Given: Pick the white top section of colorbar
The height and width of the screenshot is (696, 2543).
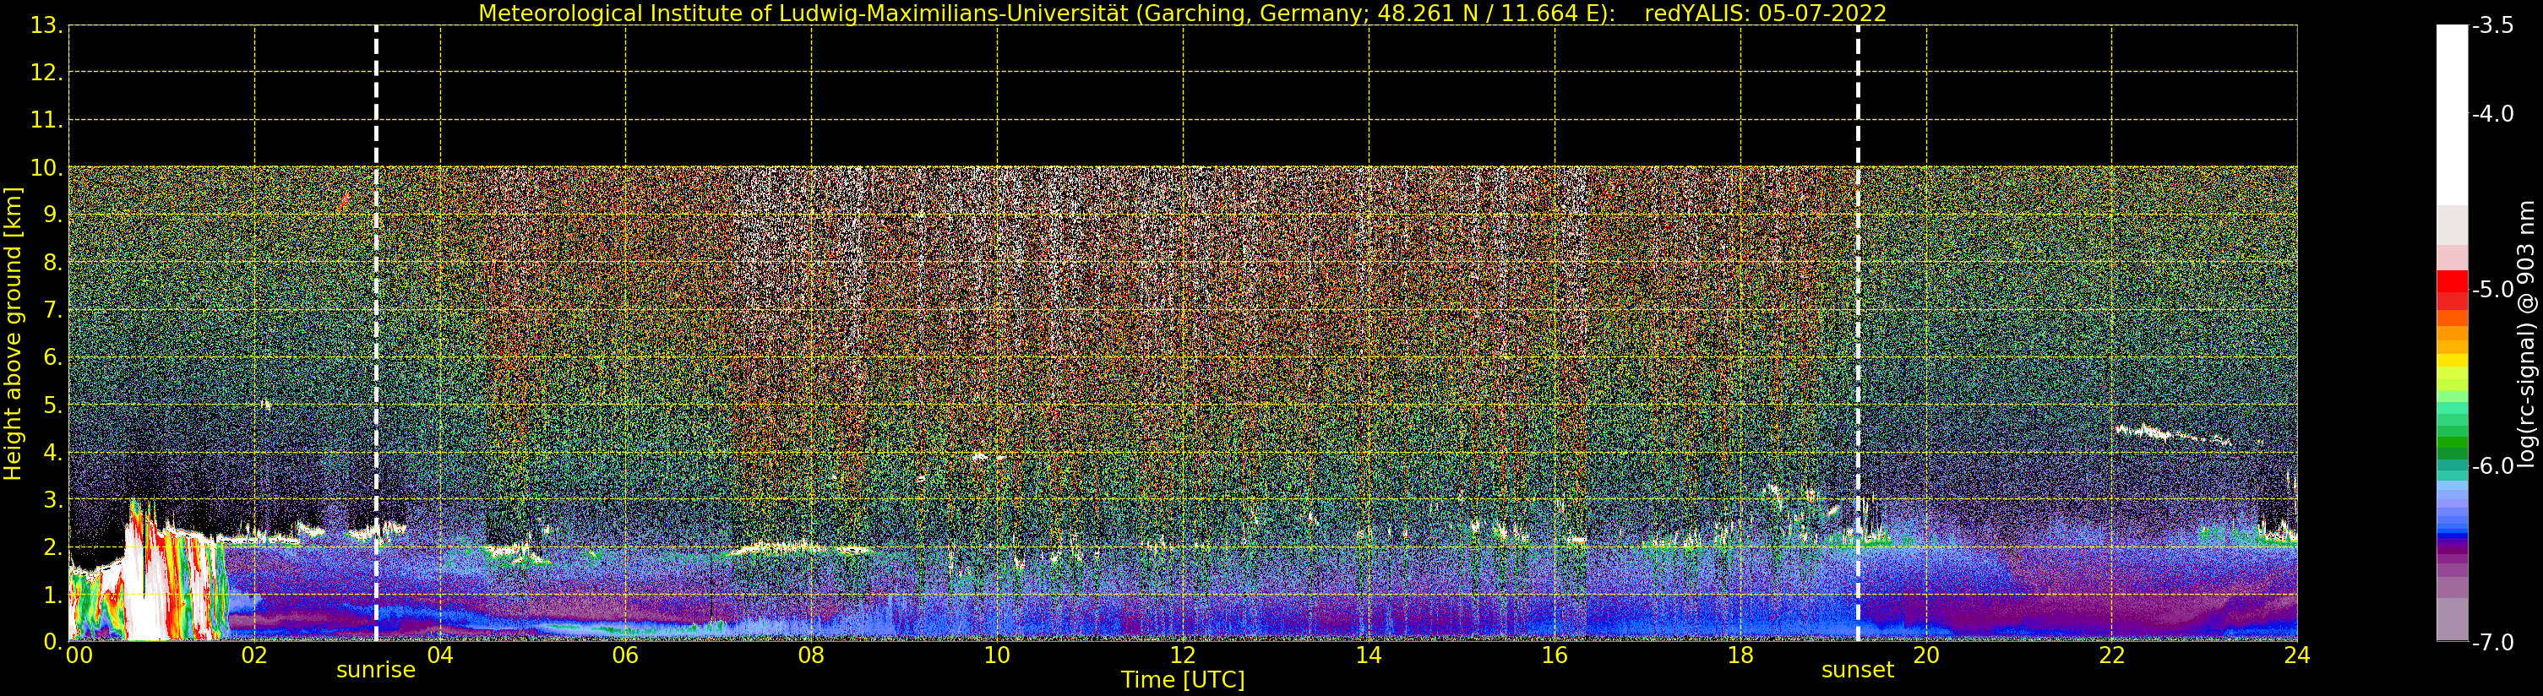Looking at the screenshot, I should [2452, 115].
